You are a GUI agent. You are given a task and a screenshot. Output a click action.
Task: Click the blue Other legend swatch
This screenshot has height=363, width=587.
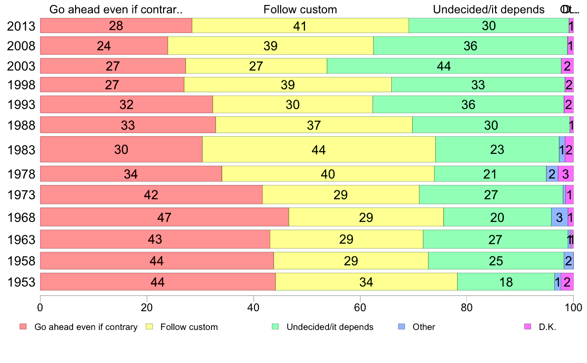point(401,327)
